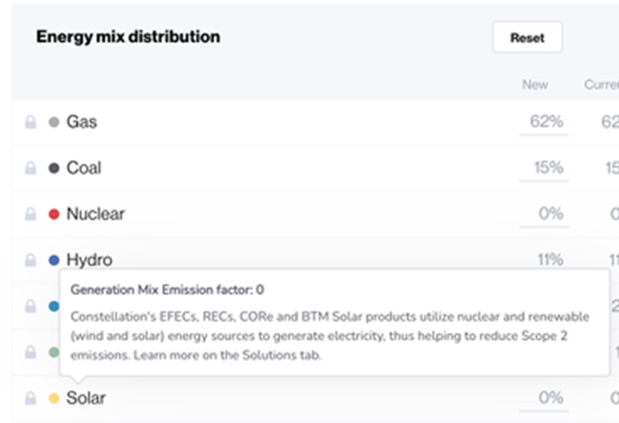Select the yellow Solar color dot
The image size is (619, 423).
(54, 398)
